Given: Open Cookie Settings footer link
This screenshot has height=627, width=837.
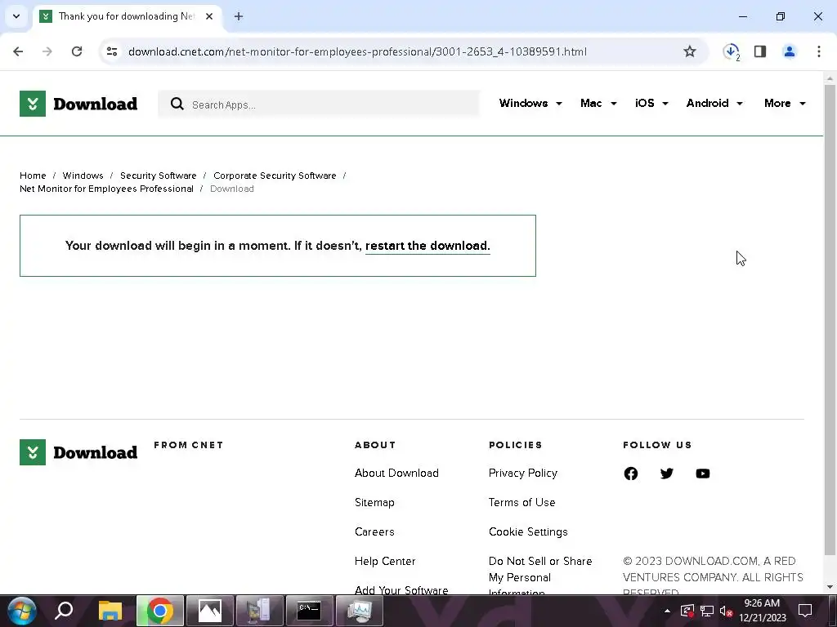Looking at the screenshot, I should [529, 531].
